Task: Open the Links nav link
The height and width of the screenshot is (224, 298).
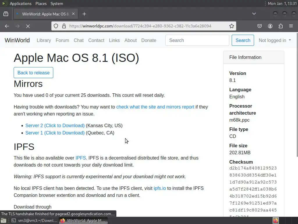Action: [114, 40]
